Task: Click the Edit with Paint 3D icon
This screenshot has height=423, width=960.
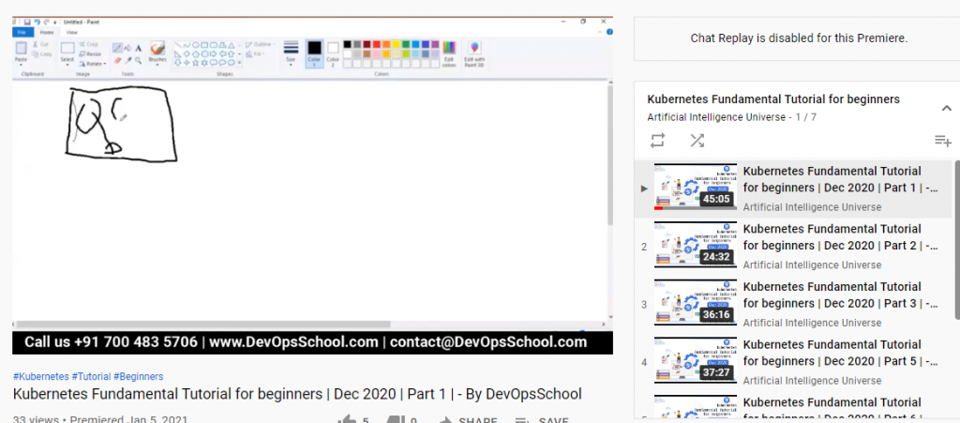Action: pyautogui.click(x=474, y=53)
